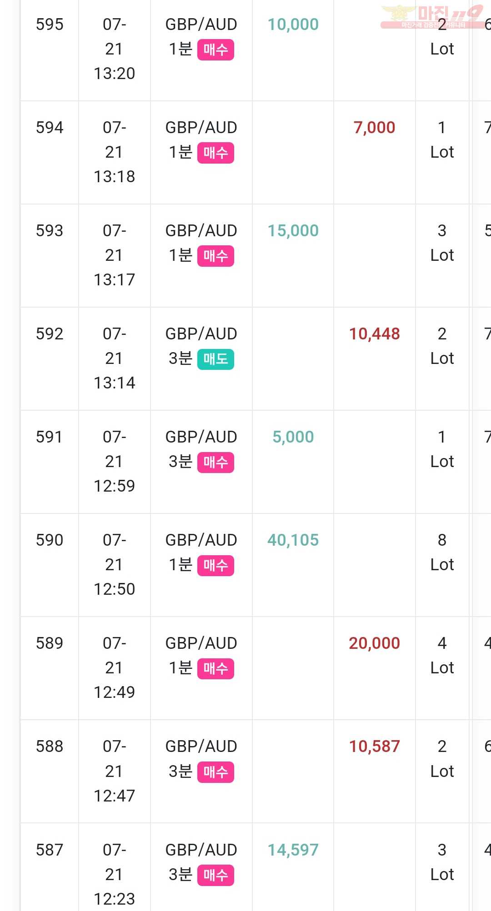Click the 07-21 12:59 timestamp
The width and height of the screenshot is (491, 911).
click(114, 461)
